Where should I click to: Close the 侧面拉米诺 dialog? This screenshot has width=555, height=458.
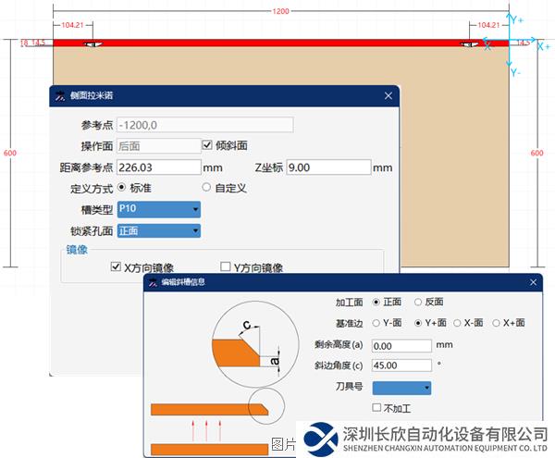[x=388, y=95]
